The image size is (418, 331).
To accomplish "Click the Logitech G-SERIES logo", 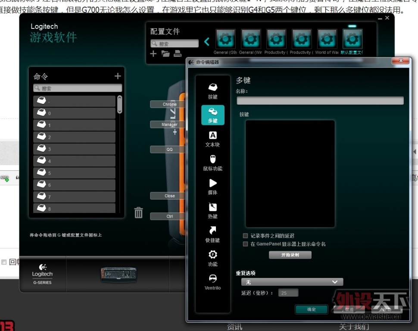I will pos(42,275).
